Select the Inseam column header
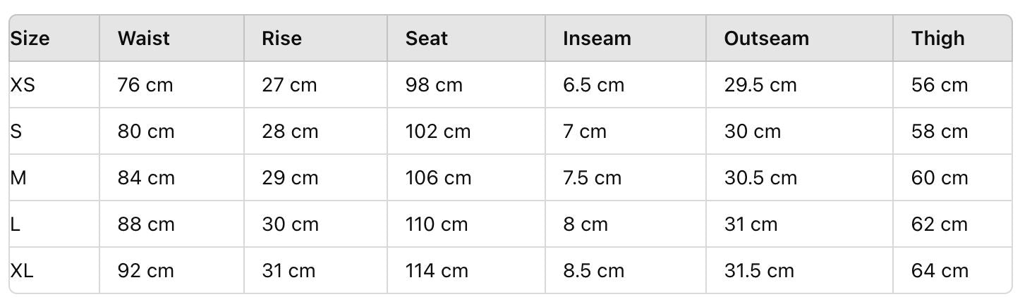The width and height of the screenshot is (1020, 304). click(597, 38)
